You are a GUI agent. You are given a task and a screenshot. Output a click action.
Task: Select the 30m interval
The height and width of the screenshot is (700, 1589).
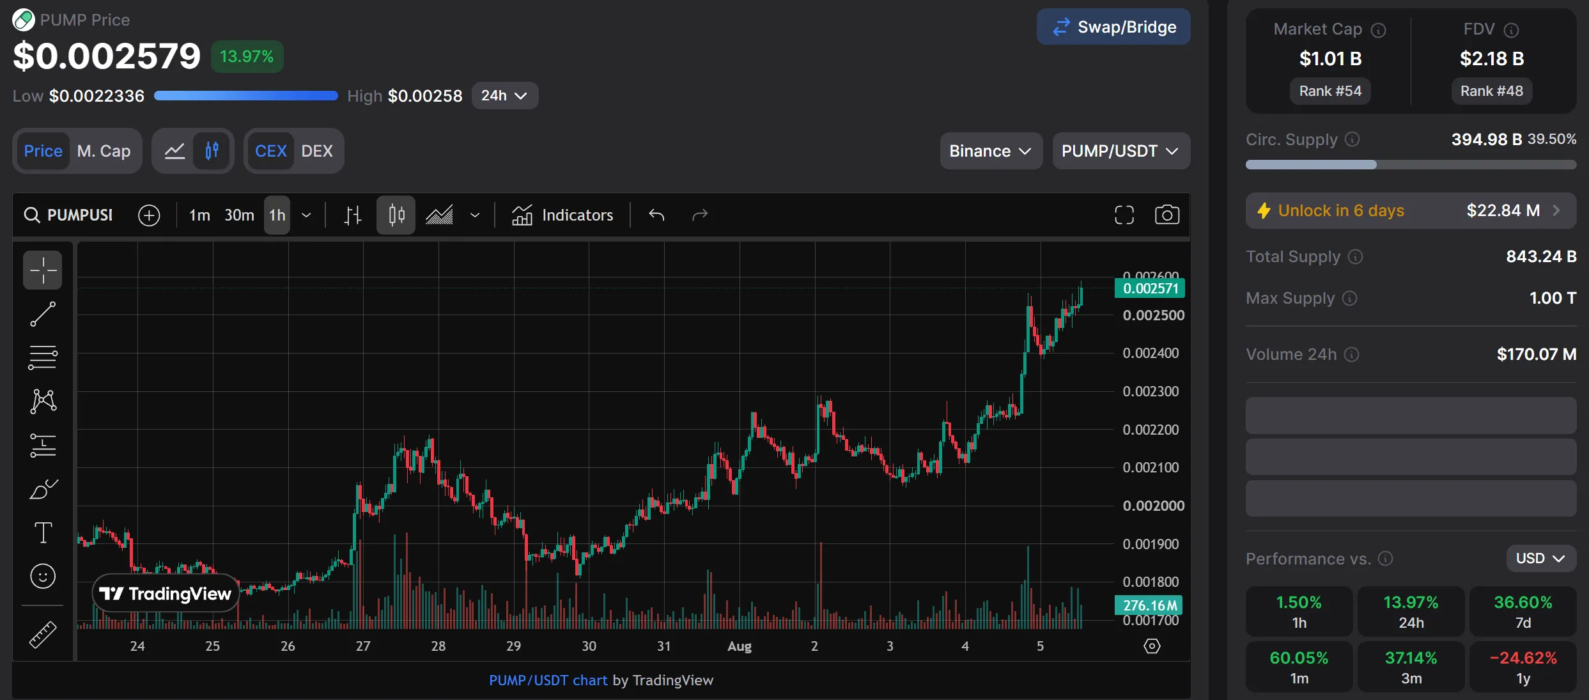239,215
